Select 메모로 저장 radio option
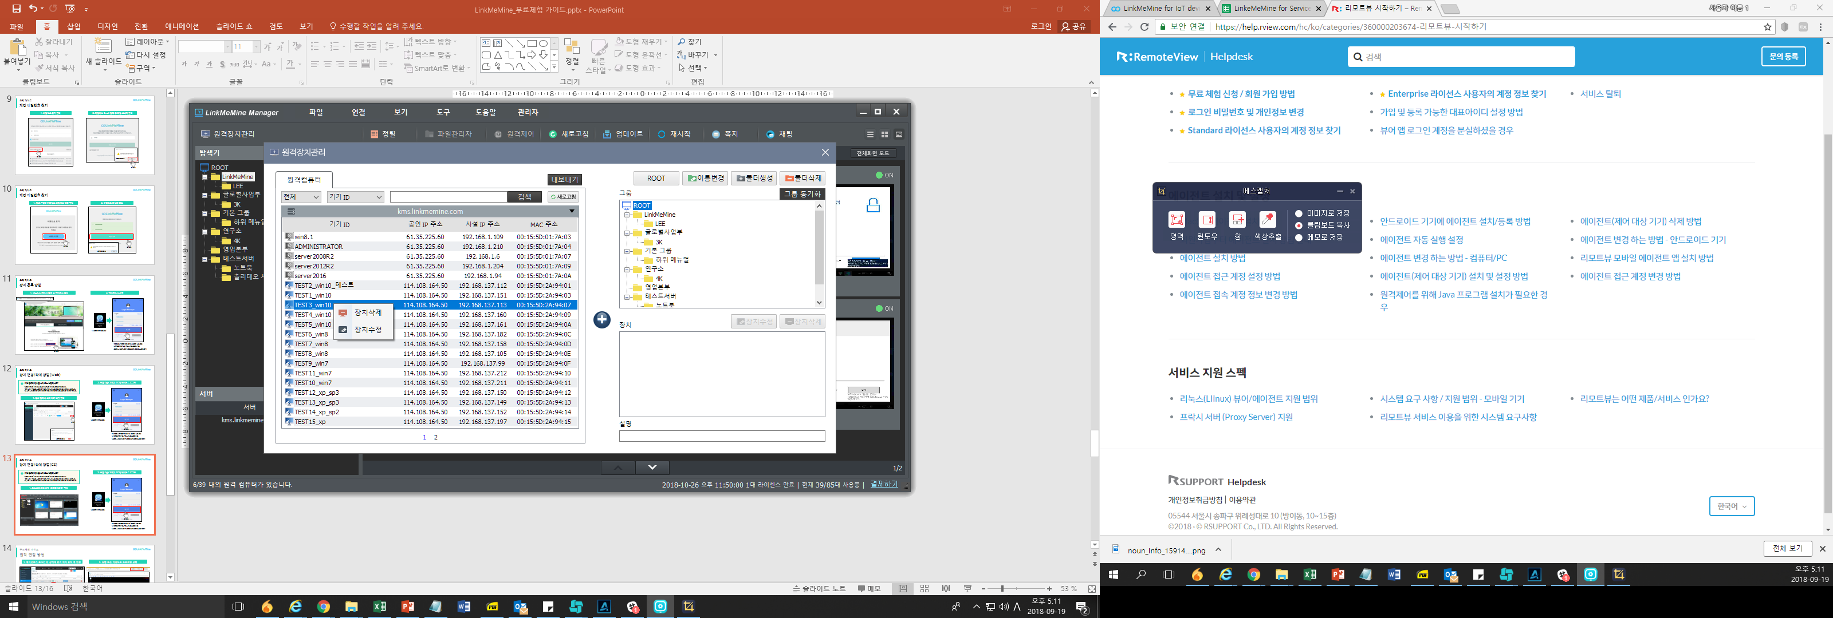 point(1299,237)
